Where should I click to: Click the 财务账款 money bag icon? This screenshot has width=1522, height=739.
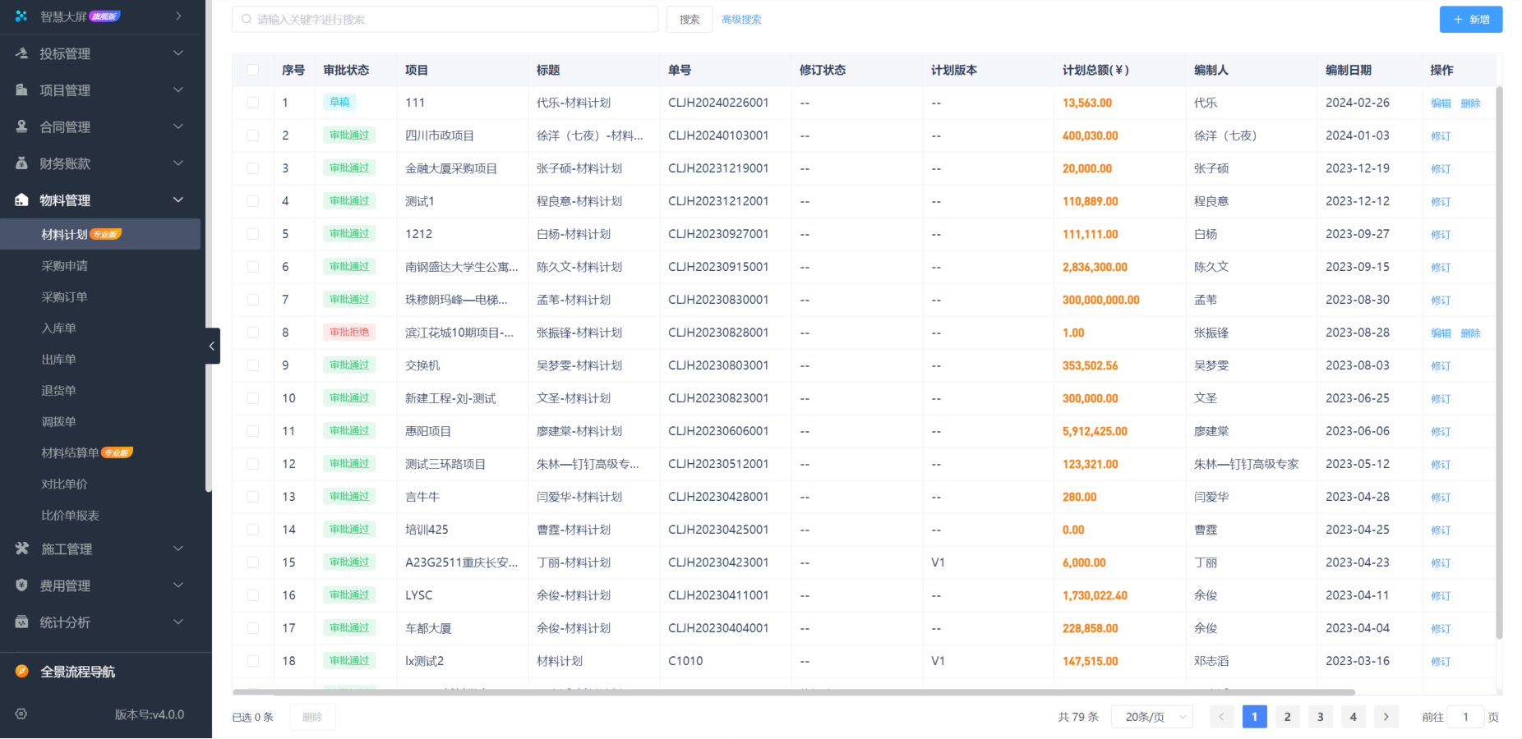point(21,163)
